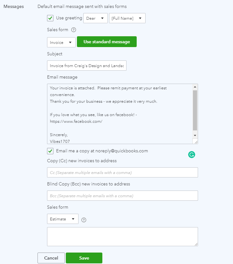Viewport: 233px width, 264px height.
Task: Click the Bcc new invoices address field
Action: pyautogui.click(x=122, y=195)
